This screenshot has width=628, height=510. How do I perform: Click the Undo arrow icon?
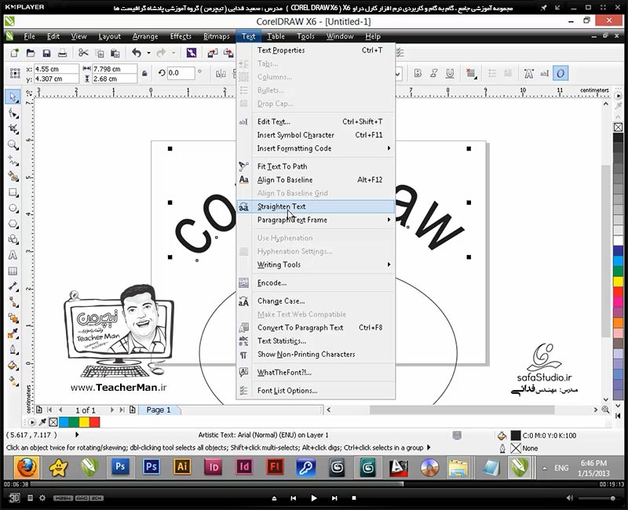pyautogui.click(x=137, y=53)
